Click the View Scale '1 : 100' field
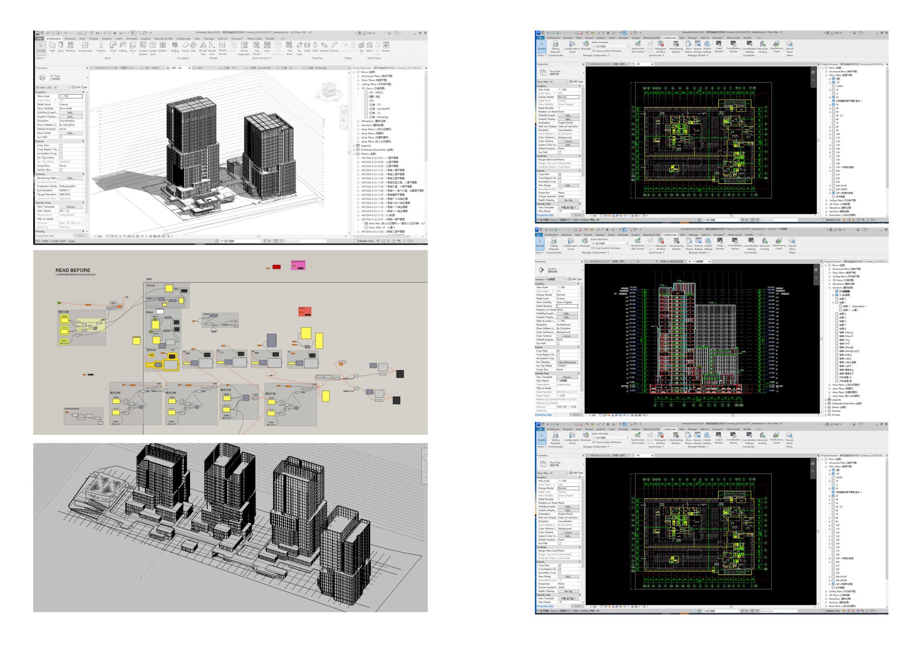 (x=71, y=96)
